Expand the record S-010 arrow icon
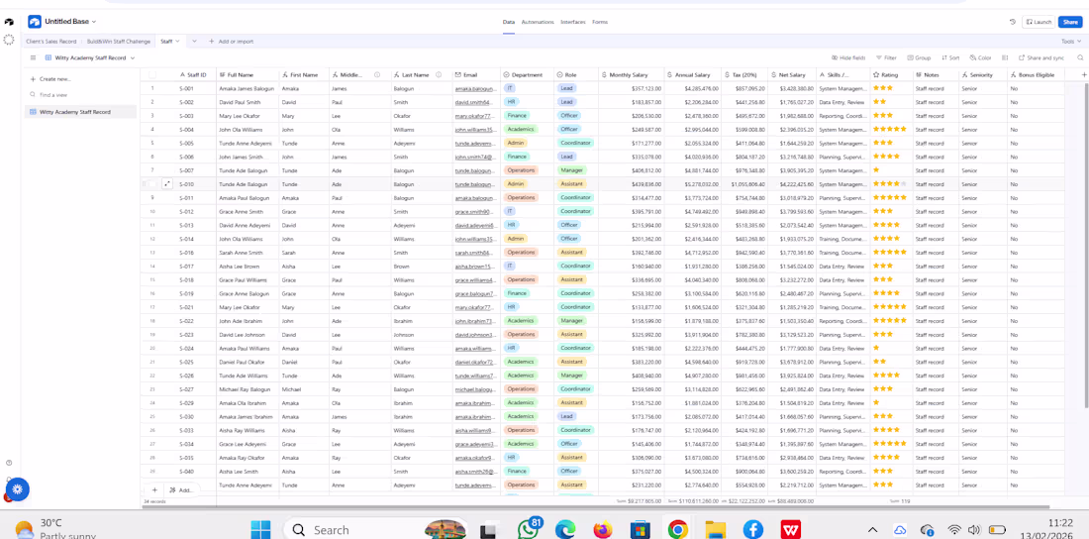 [x=166, y=184]
